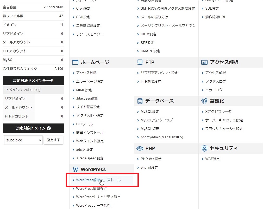The height and width of the screenshot is (209, 263).
Task: Click the ホームページ section window icon
Action: [x=75, y=62]
